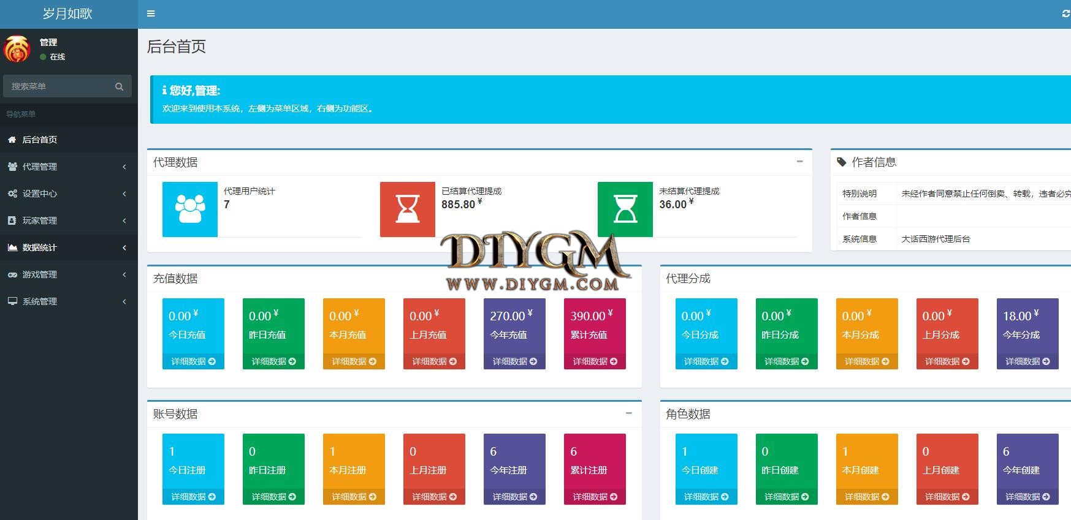Image resolution: width=1071 pixels, height=520 pixels.
Task: Open 详细数据 for 今年注册
Action: point(514,497)
